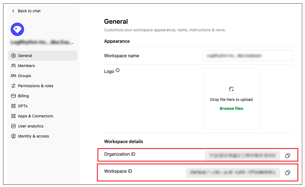This screenshot has width=305, height=187.
Task: Navigate to the GPTs page
Action: click(22, 106)
